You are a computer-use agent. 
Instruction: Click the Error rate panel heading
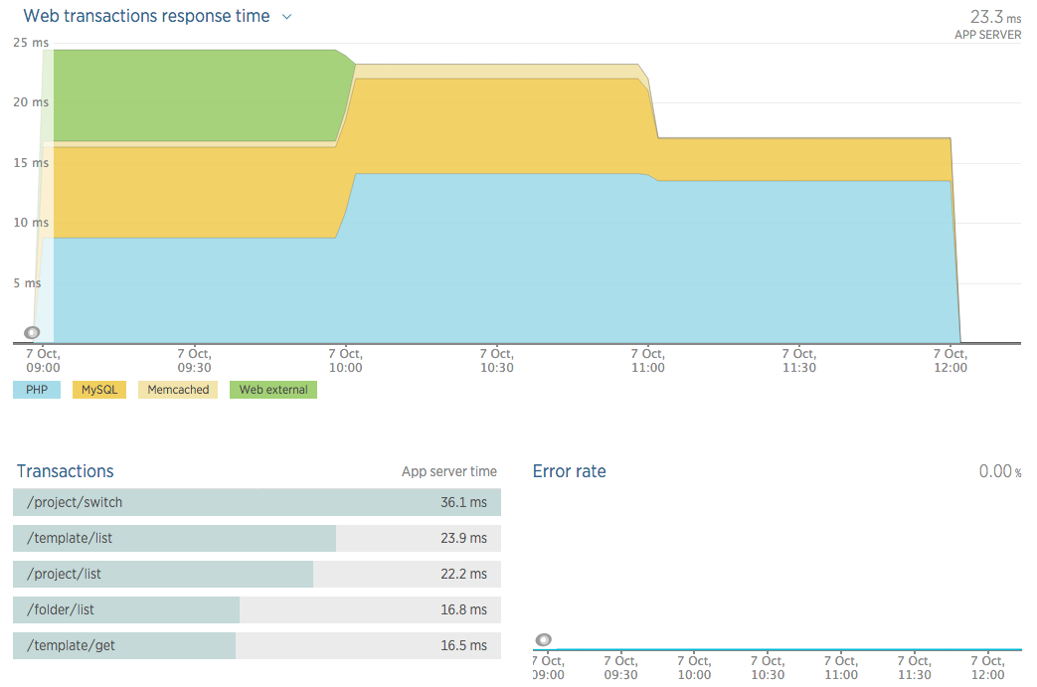point(569,471)
